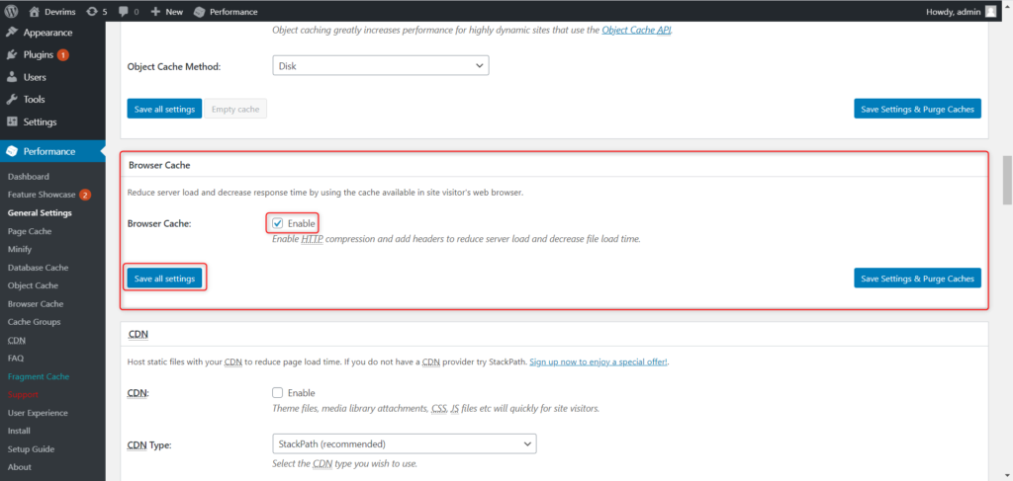This screenshot has height=481, width=1013.
Task: Go to Performance Dashboard
Action: pos(29,177)
